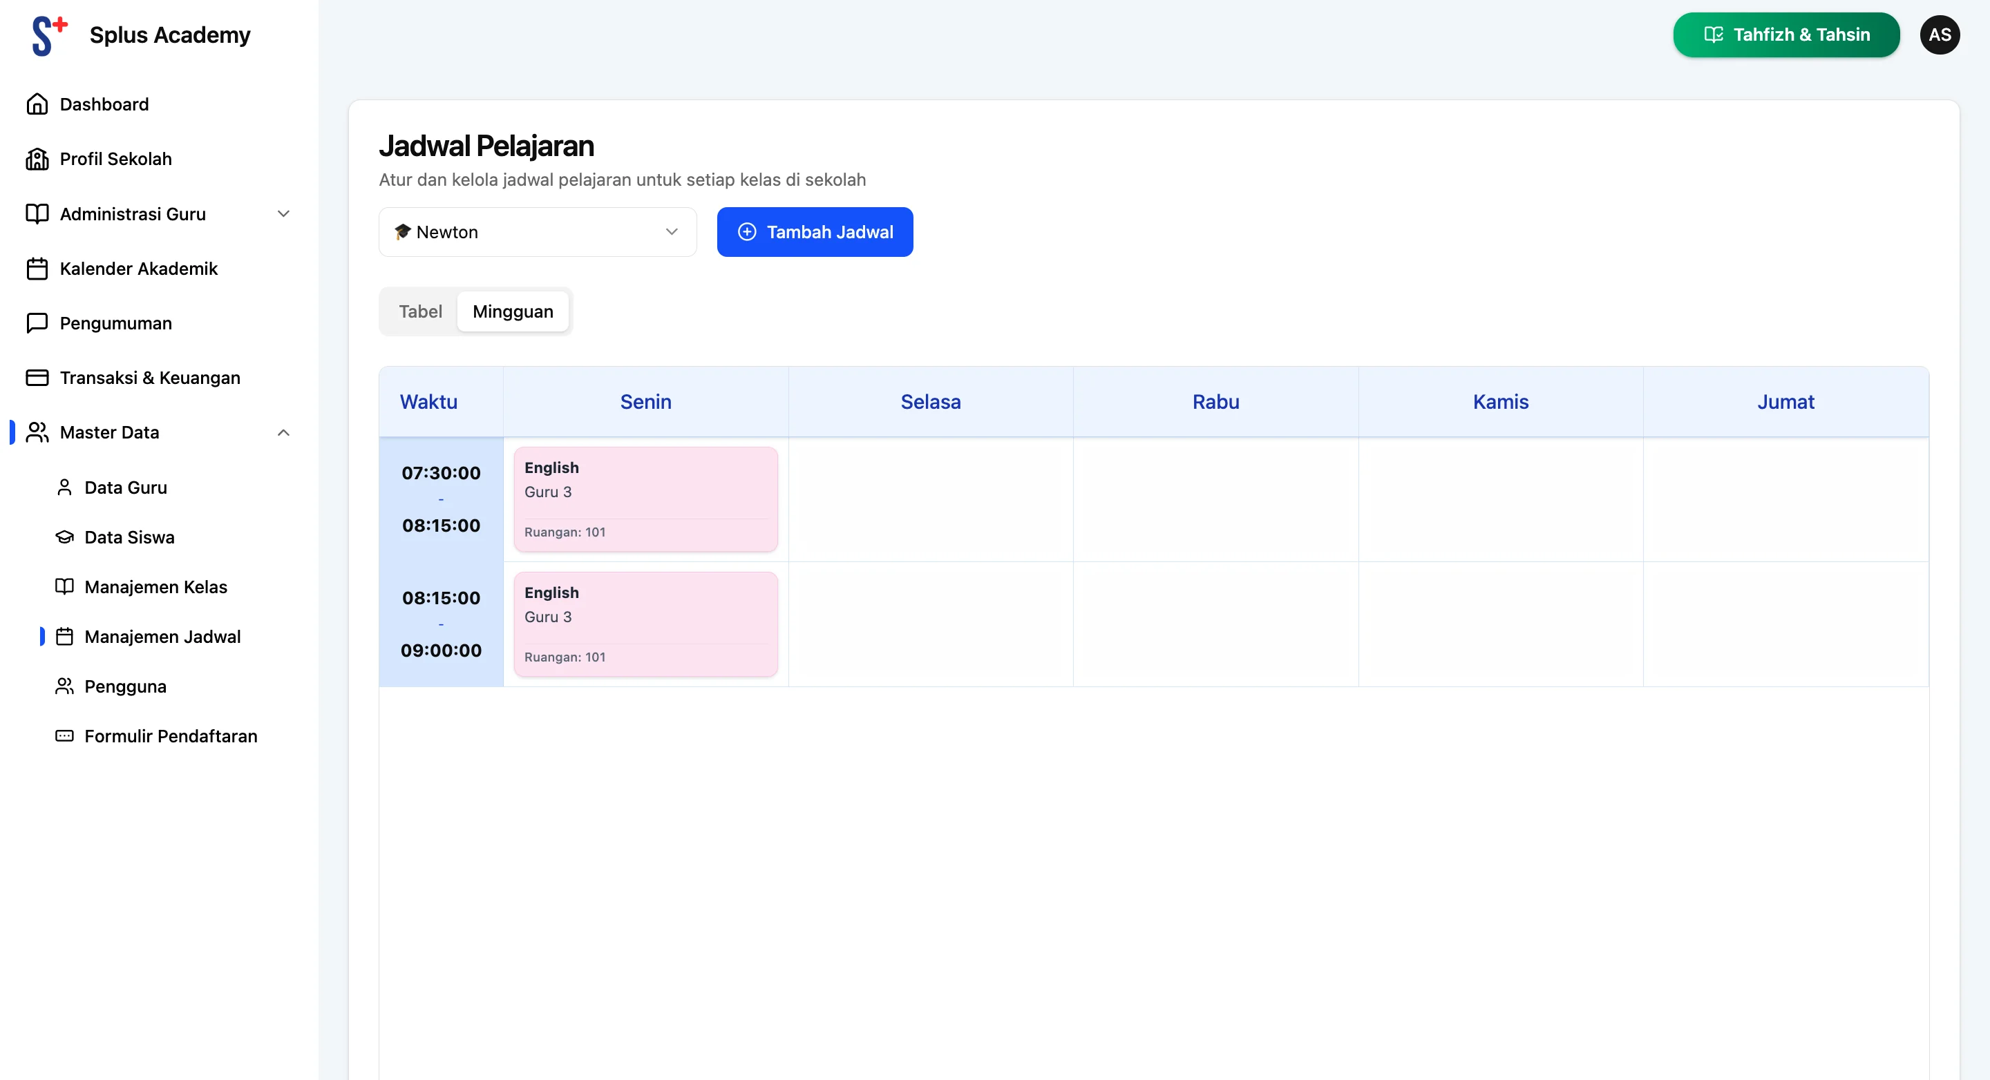Click the Profil Sekolah school building icon
1990x1080 pixels.
click(x=37, y=159)
